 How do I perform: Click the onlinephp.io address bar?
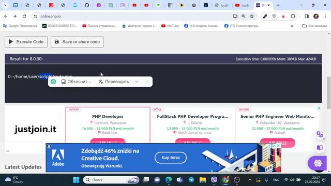(135, 16)
